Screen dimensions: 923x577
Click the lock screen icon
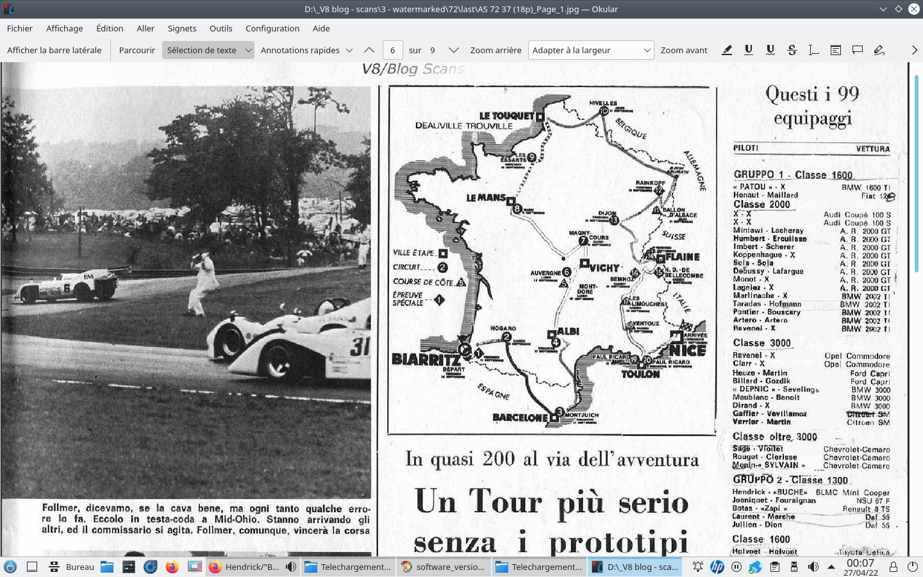click(x=893, y=567)
